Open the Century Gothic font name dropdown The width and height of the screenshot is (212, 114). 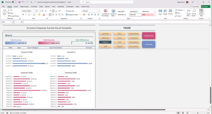(x=35, y=11)
